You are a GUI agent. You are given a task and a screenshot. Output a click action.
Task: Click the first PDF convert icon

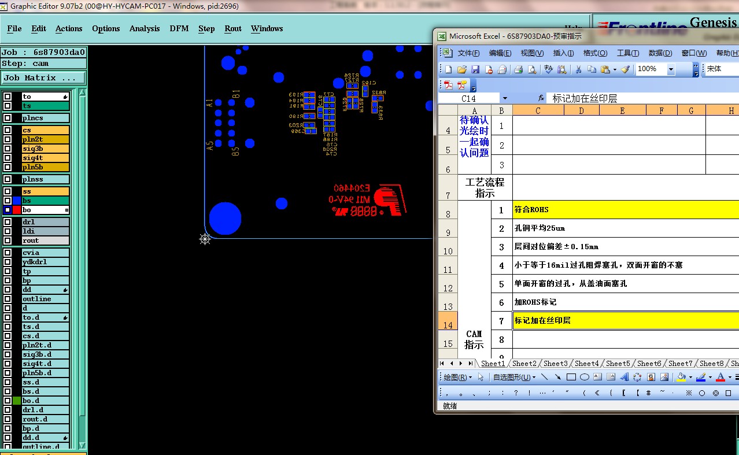point(448,85)
